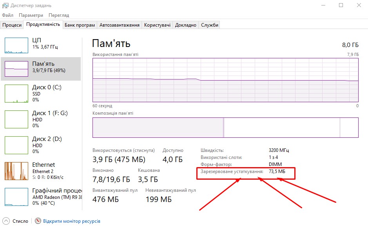The image size is (368, 229).
Task: Select the Графічний процесор GPU graph
Action: point(16,197)
